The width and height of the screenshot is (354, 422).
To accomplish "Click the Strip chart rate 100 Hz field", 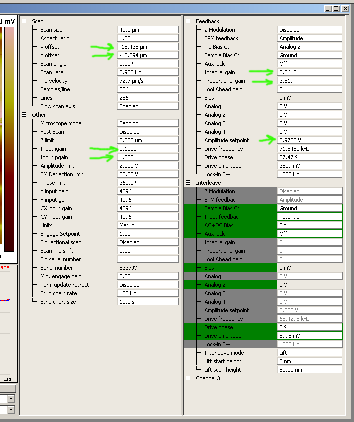I will 148,293.
